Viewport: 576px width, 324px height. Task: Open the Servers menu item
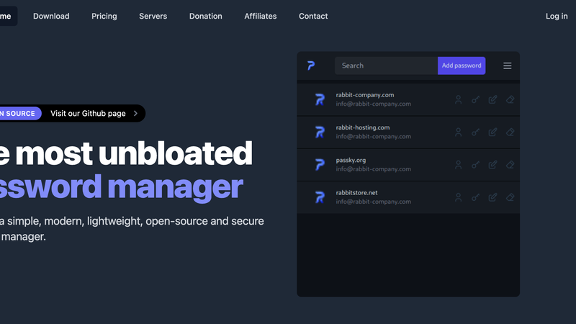pyautogui.click(x=153, y=16)
